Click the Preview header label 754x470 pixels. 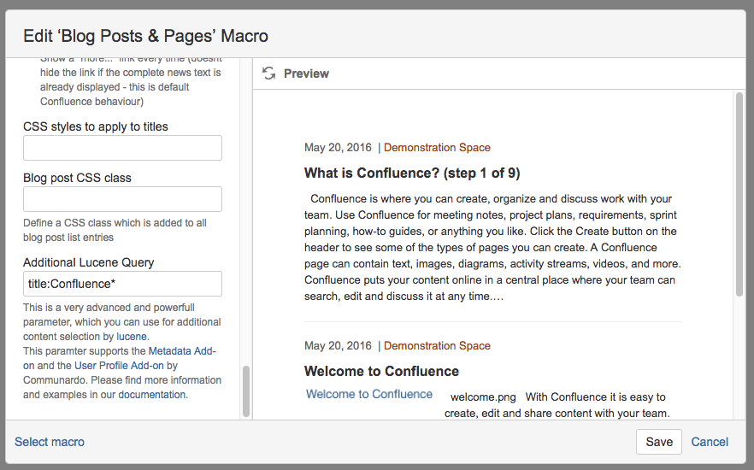point(306,73)
